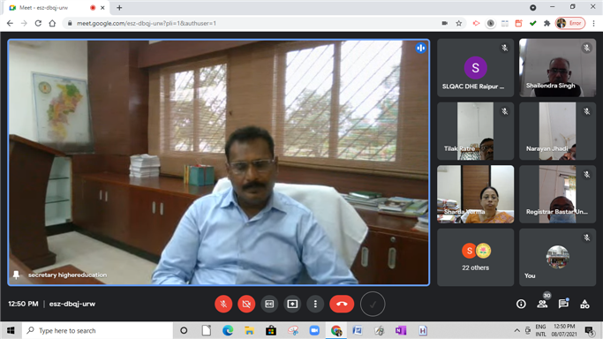Unpin secretary highereducation pin icon
603x339 pixels.
click(x=16, y=275)
